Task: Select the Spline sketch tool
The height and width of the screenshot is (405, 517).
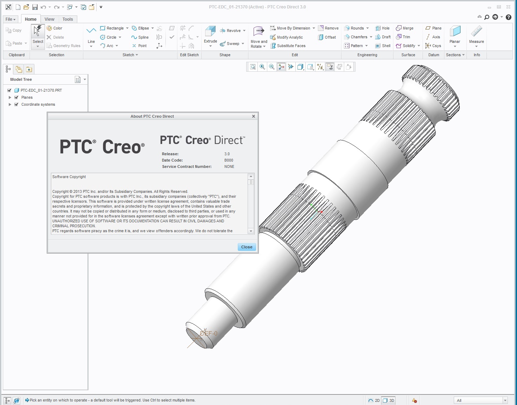Action: click(140, 37)
